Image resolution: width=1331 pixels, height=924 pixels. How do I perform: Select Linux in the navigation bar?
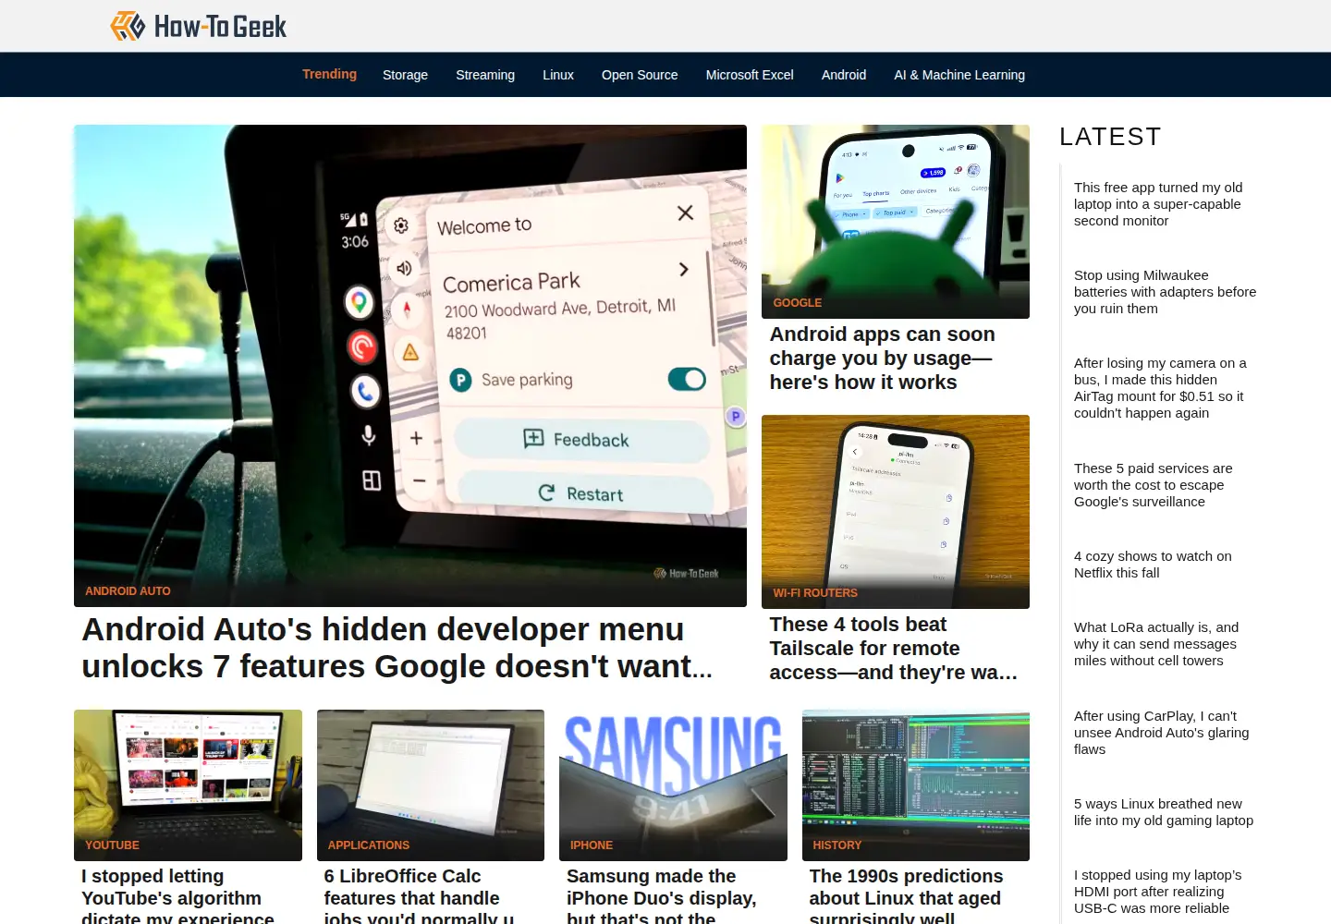coord(558,75)
